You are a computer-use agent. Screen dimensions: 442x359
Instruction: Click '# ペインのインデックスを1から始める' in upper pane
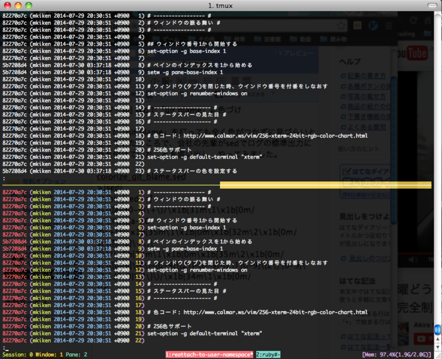[199, 65]
